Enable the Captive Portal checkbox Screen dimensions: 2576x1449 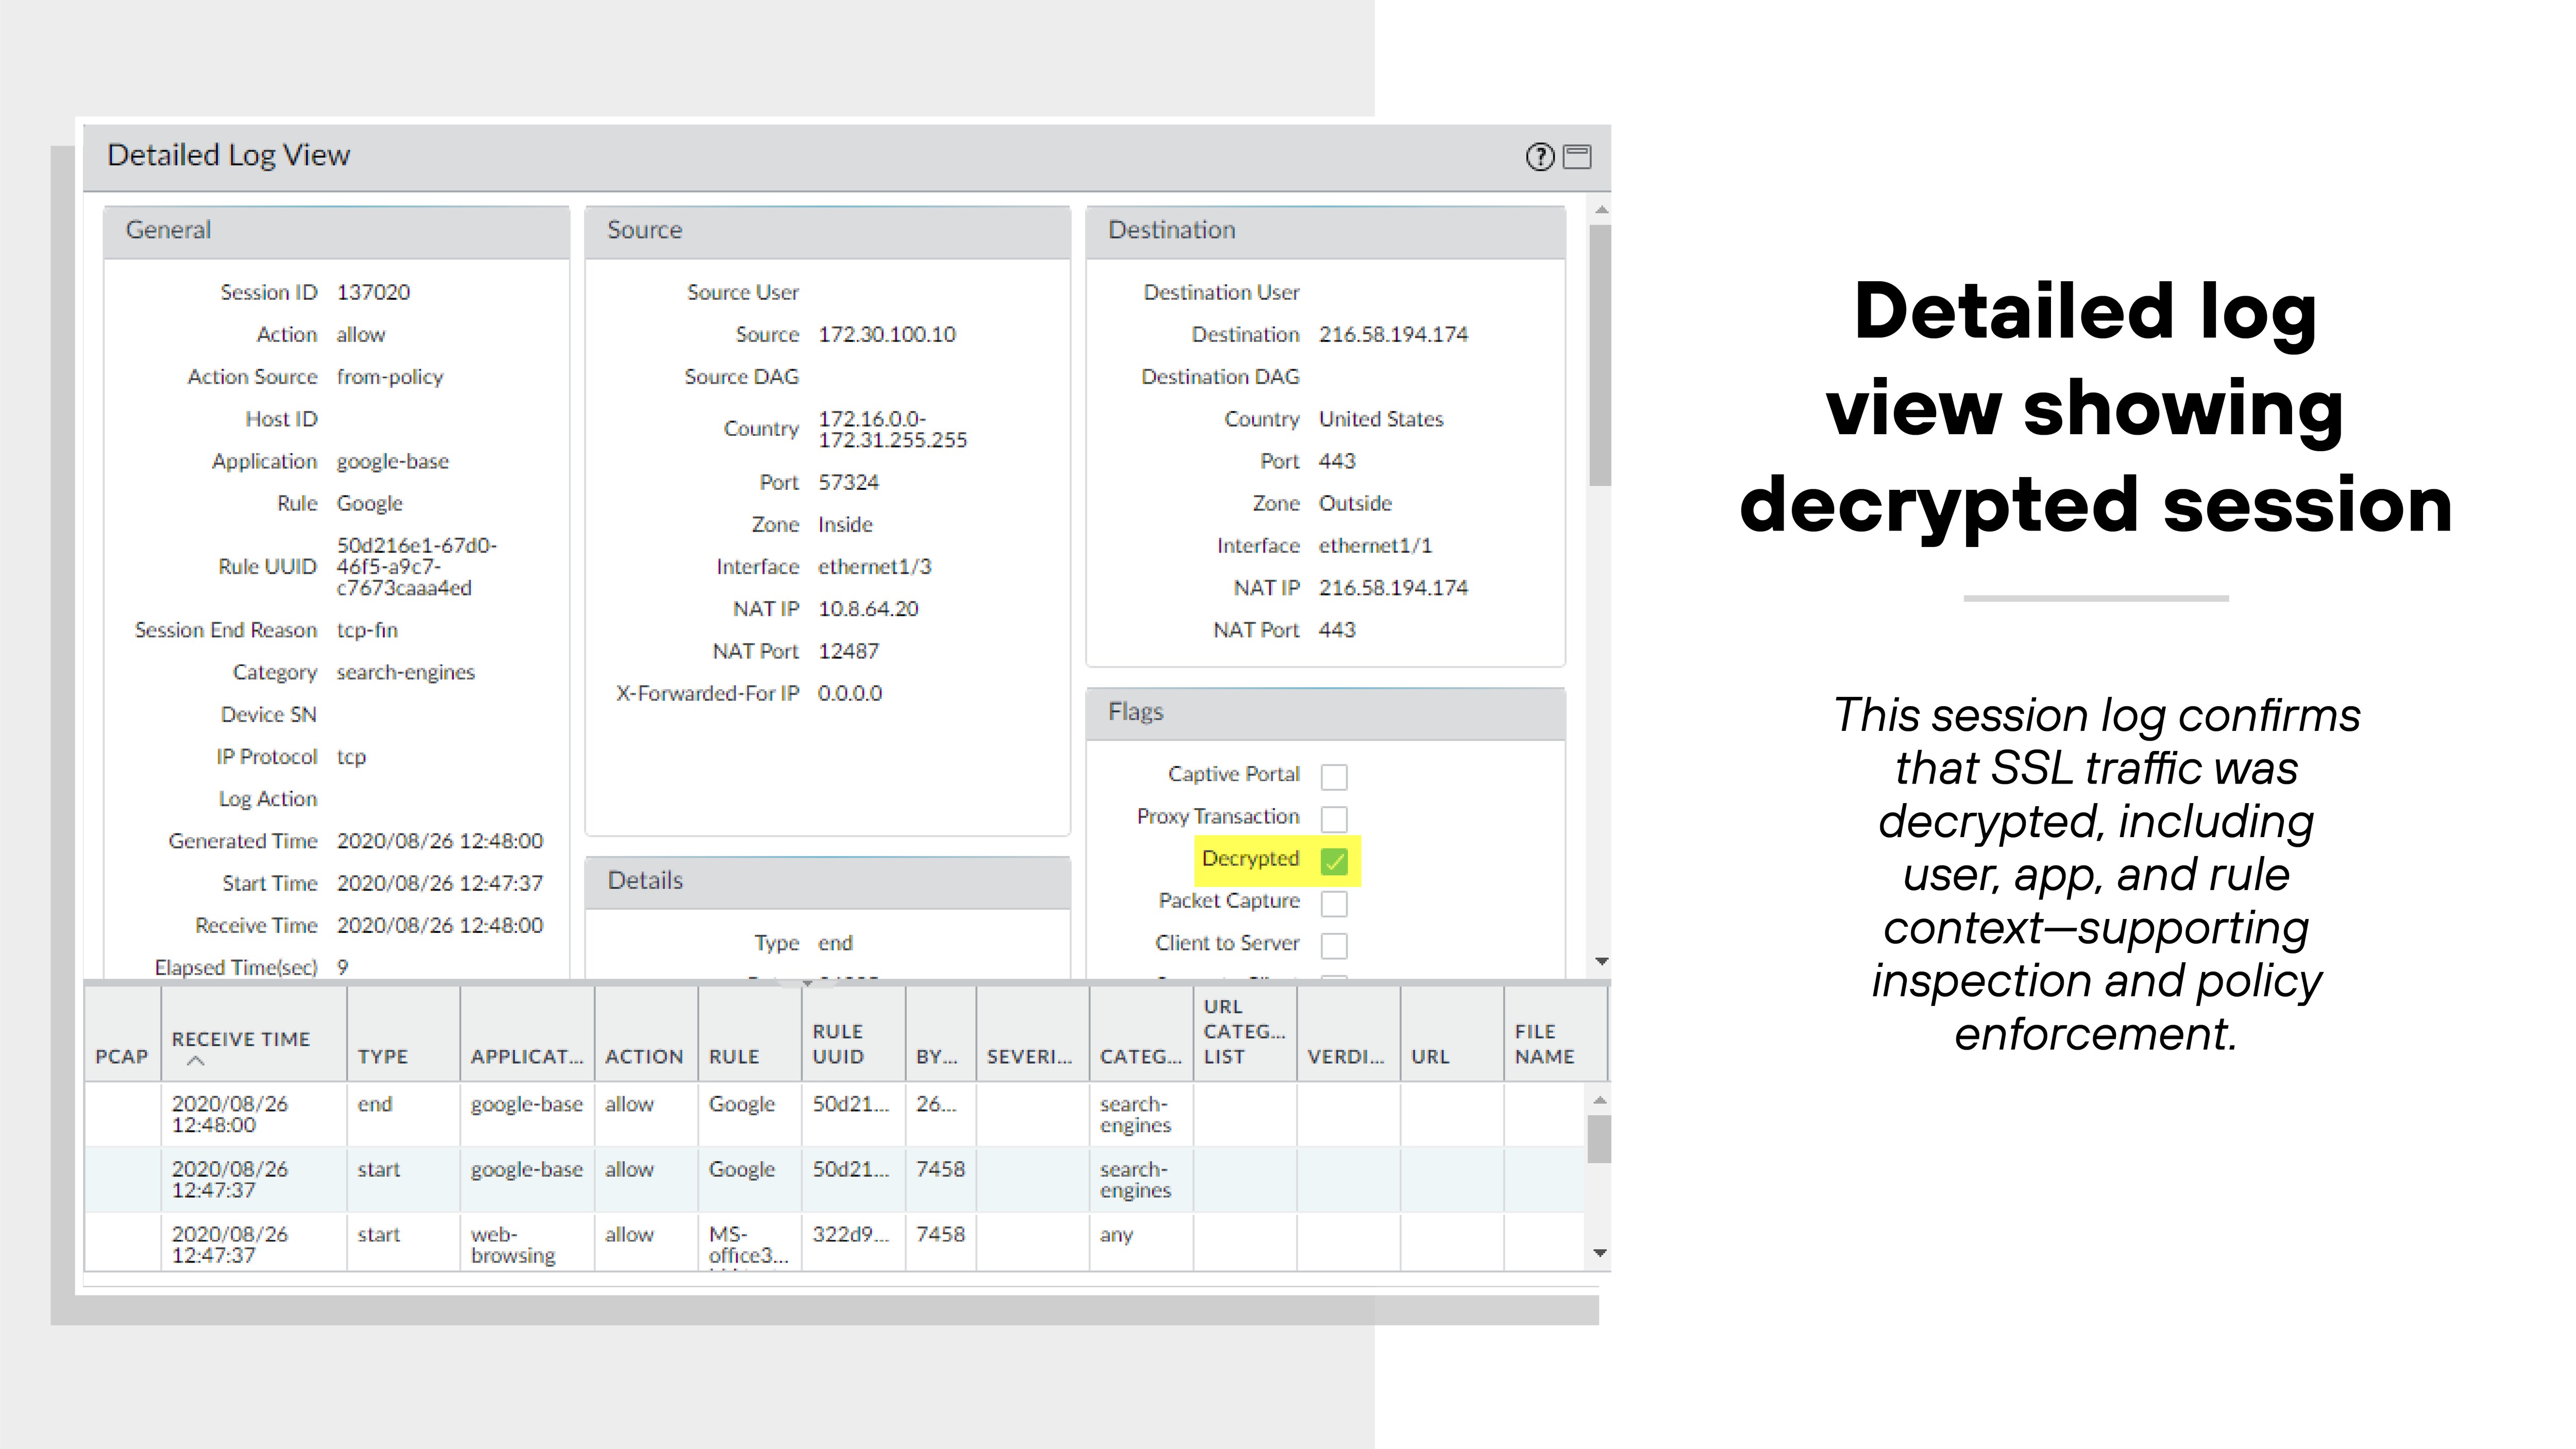(x=1335, y=777)
